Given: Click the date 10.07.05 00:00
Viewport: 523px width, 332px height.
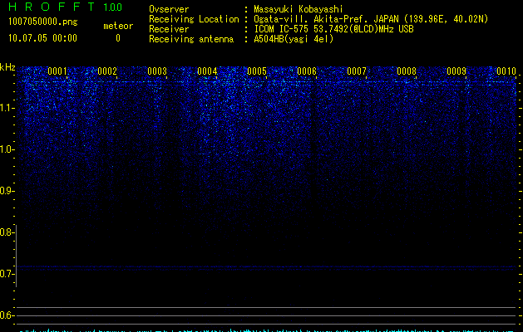Looking at the screenshot, I should point(42,38).
